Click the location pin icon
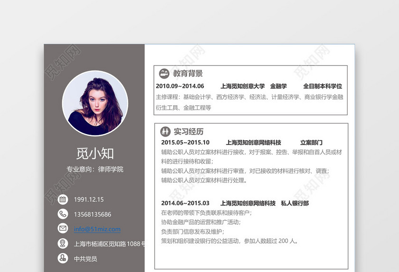Screen dimensions: 399x272 (63, 243)
